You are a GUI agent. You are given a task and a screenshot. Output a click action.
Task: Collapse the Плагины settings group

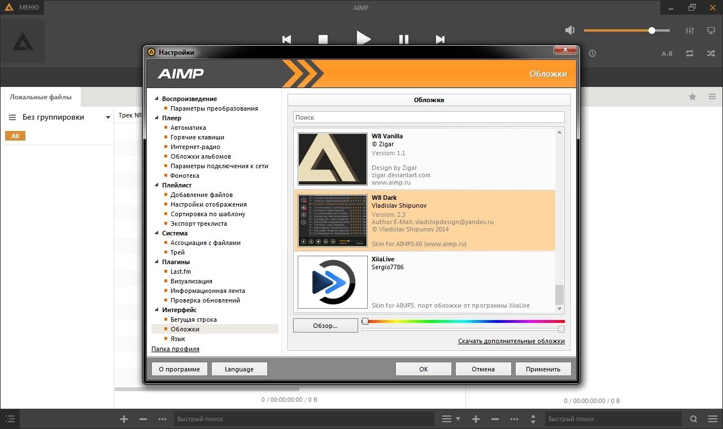click(x=156, y=262)
